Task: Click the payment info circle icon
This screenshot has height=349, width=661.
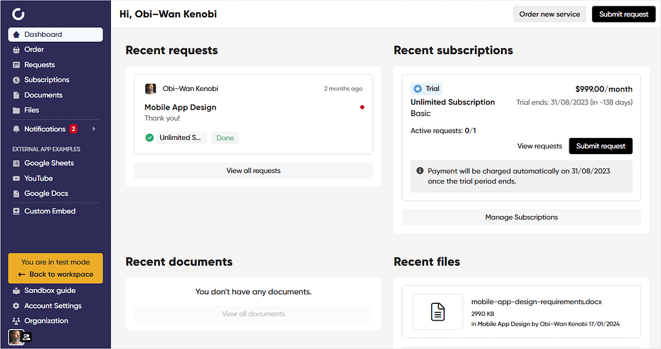Action: click(x=420, y=171)
